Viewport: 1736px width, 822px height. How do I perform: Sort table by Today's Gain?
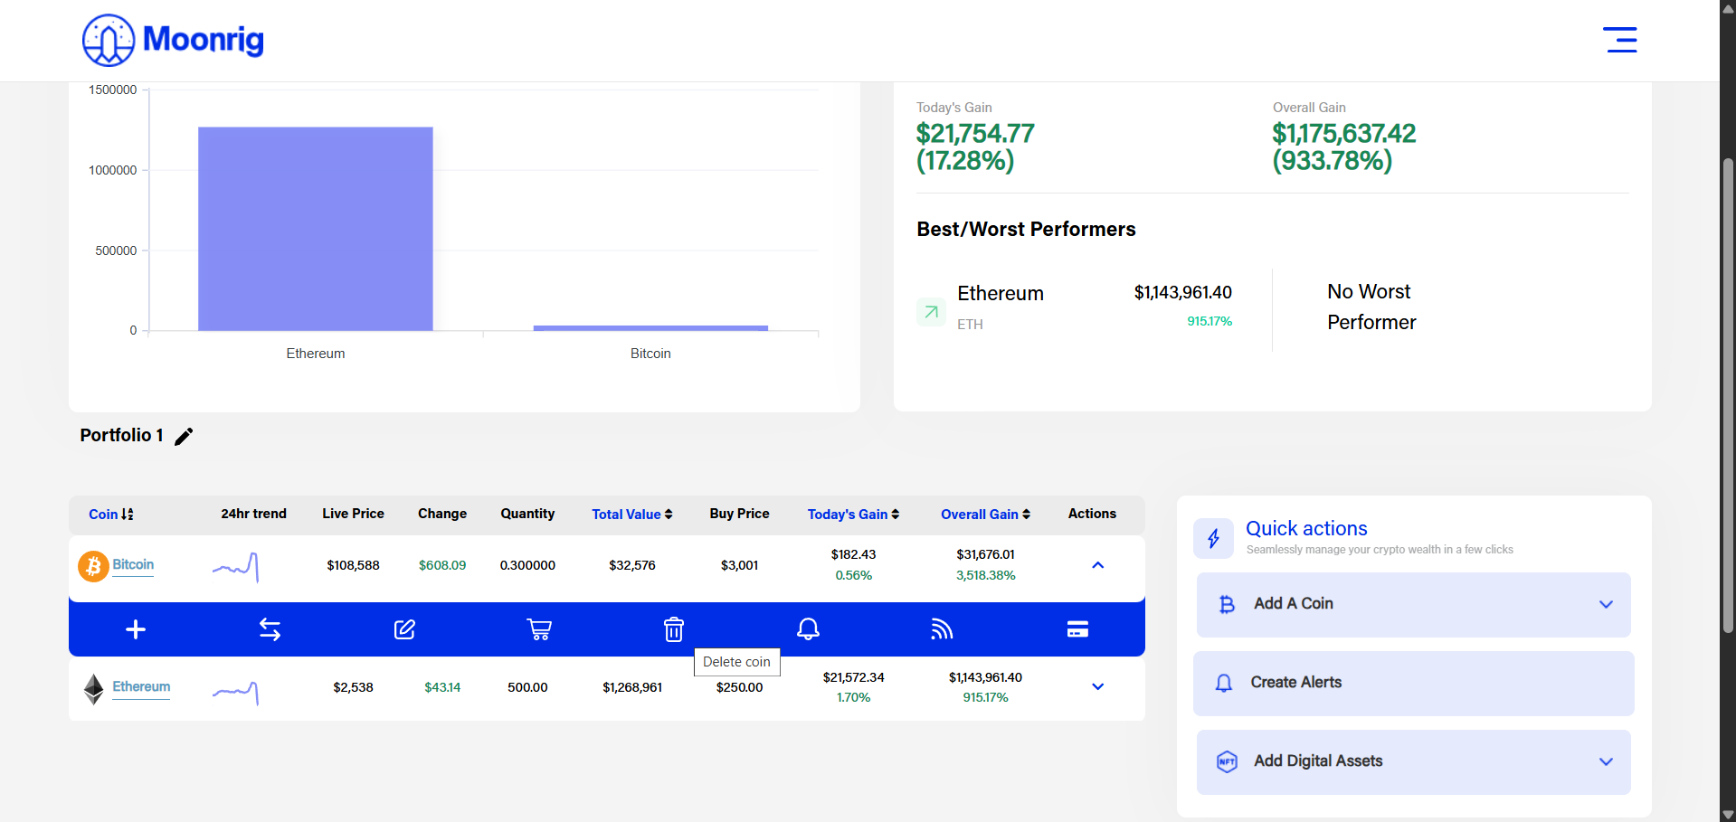853,514
